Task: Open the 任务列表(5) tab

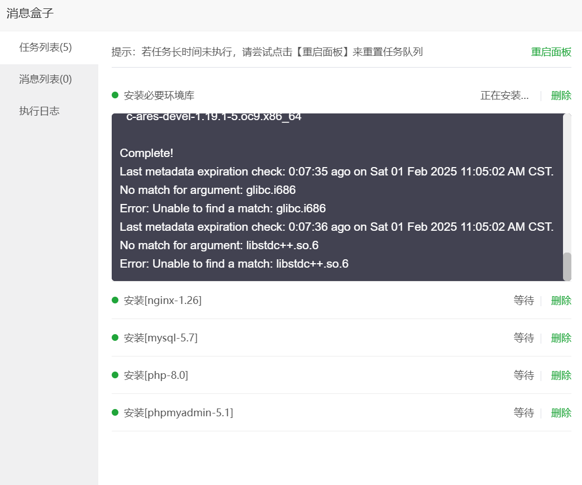Action: pyautogui.click(x=49, y=47)
